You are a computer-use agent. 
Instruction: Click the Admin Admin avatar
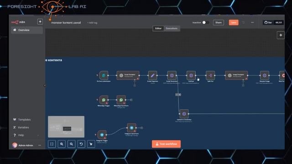(x=15, y=145)
